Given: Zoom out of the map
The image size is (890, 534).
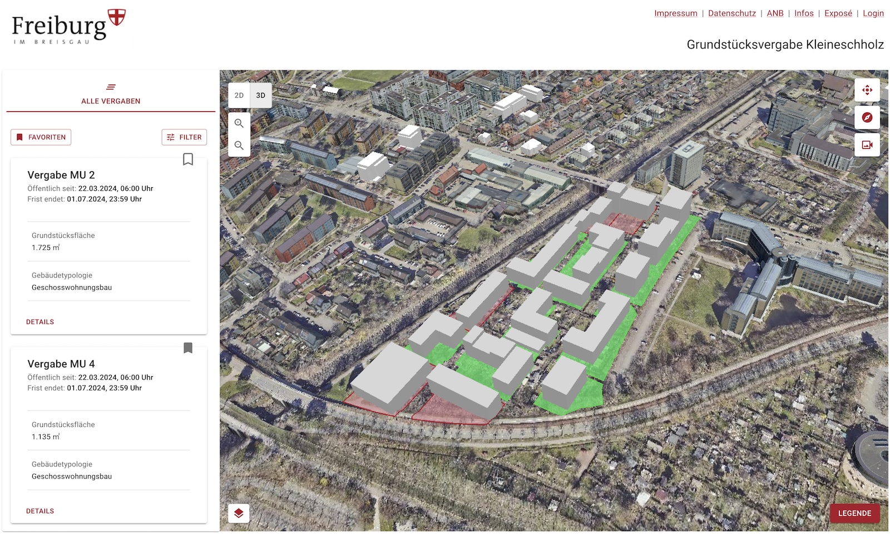Looking at the screenshot, I should [x=239, y=146].
